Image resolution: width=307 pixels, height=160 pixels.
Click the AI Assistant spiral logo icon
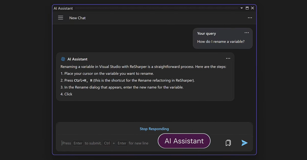[x=63, y=59]
